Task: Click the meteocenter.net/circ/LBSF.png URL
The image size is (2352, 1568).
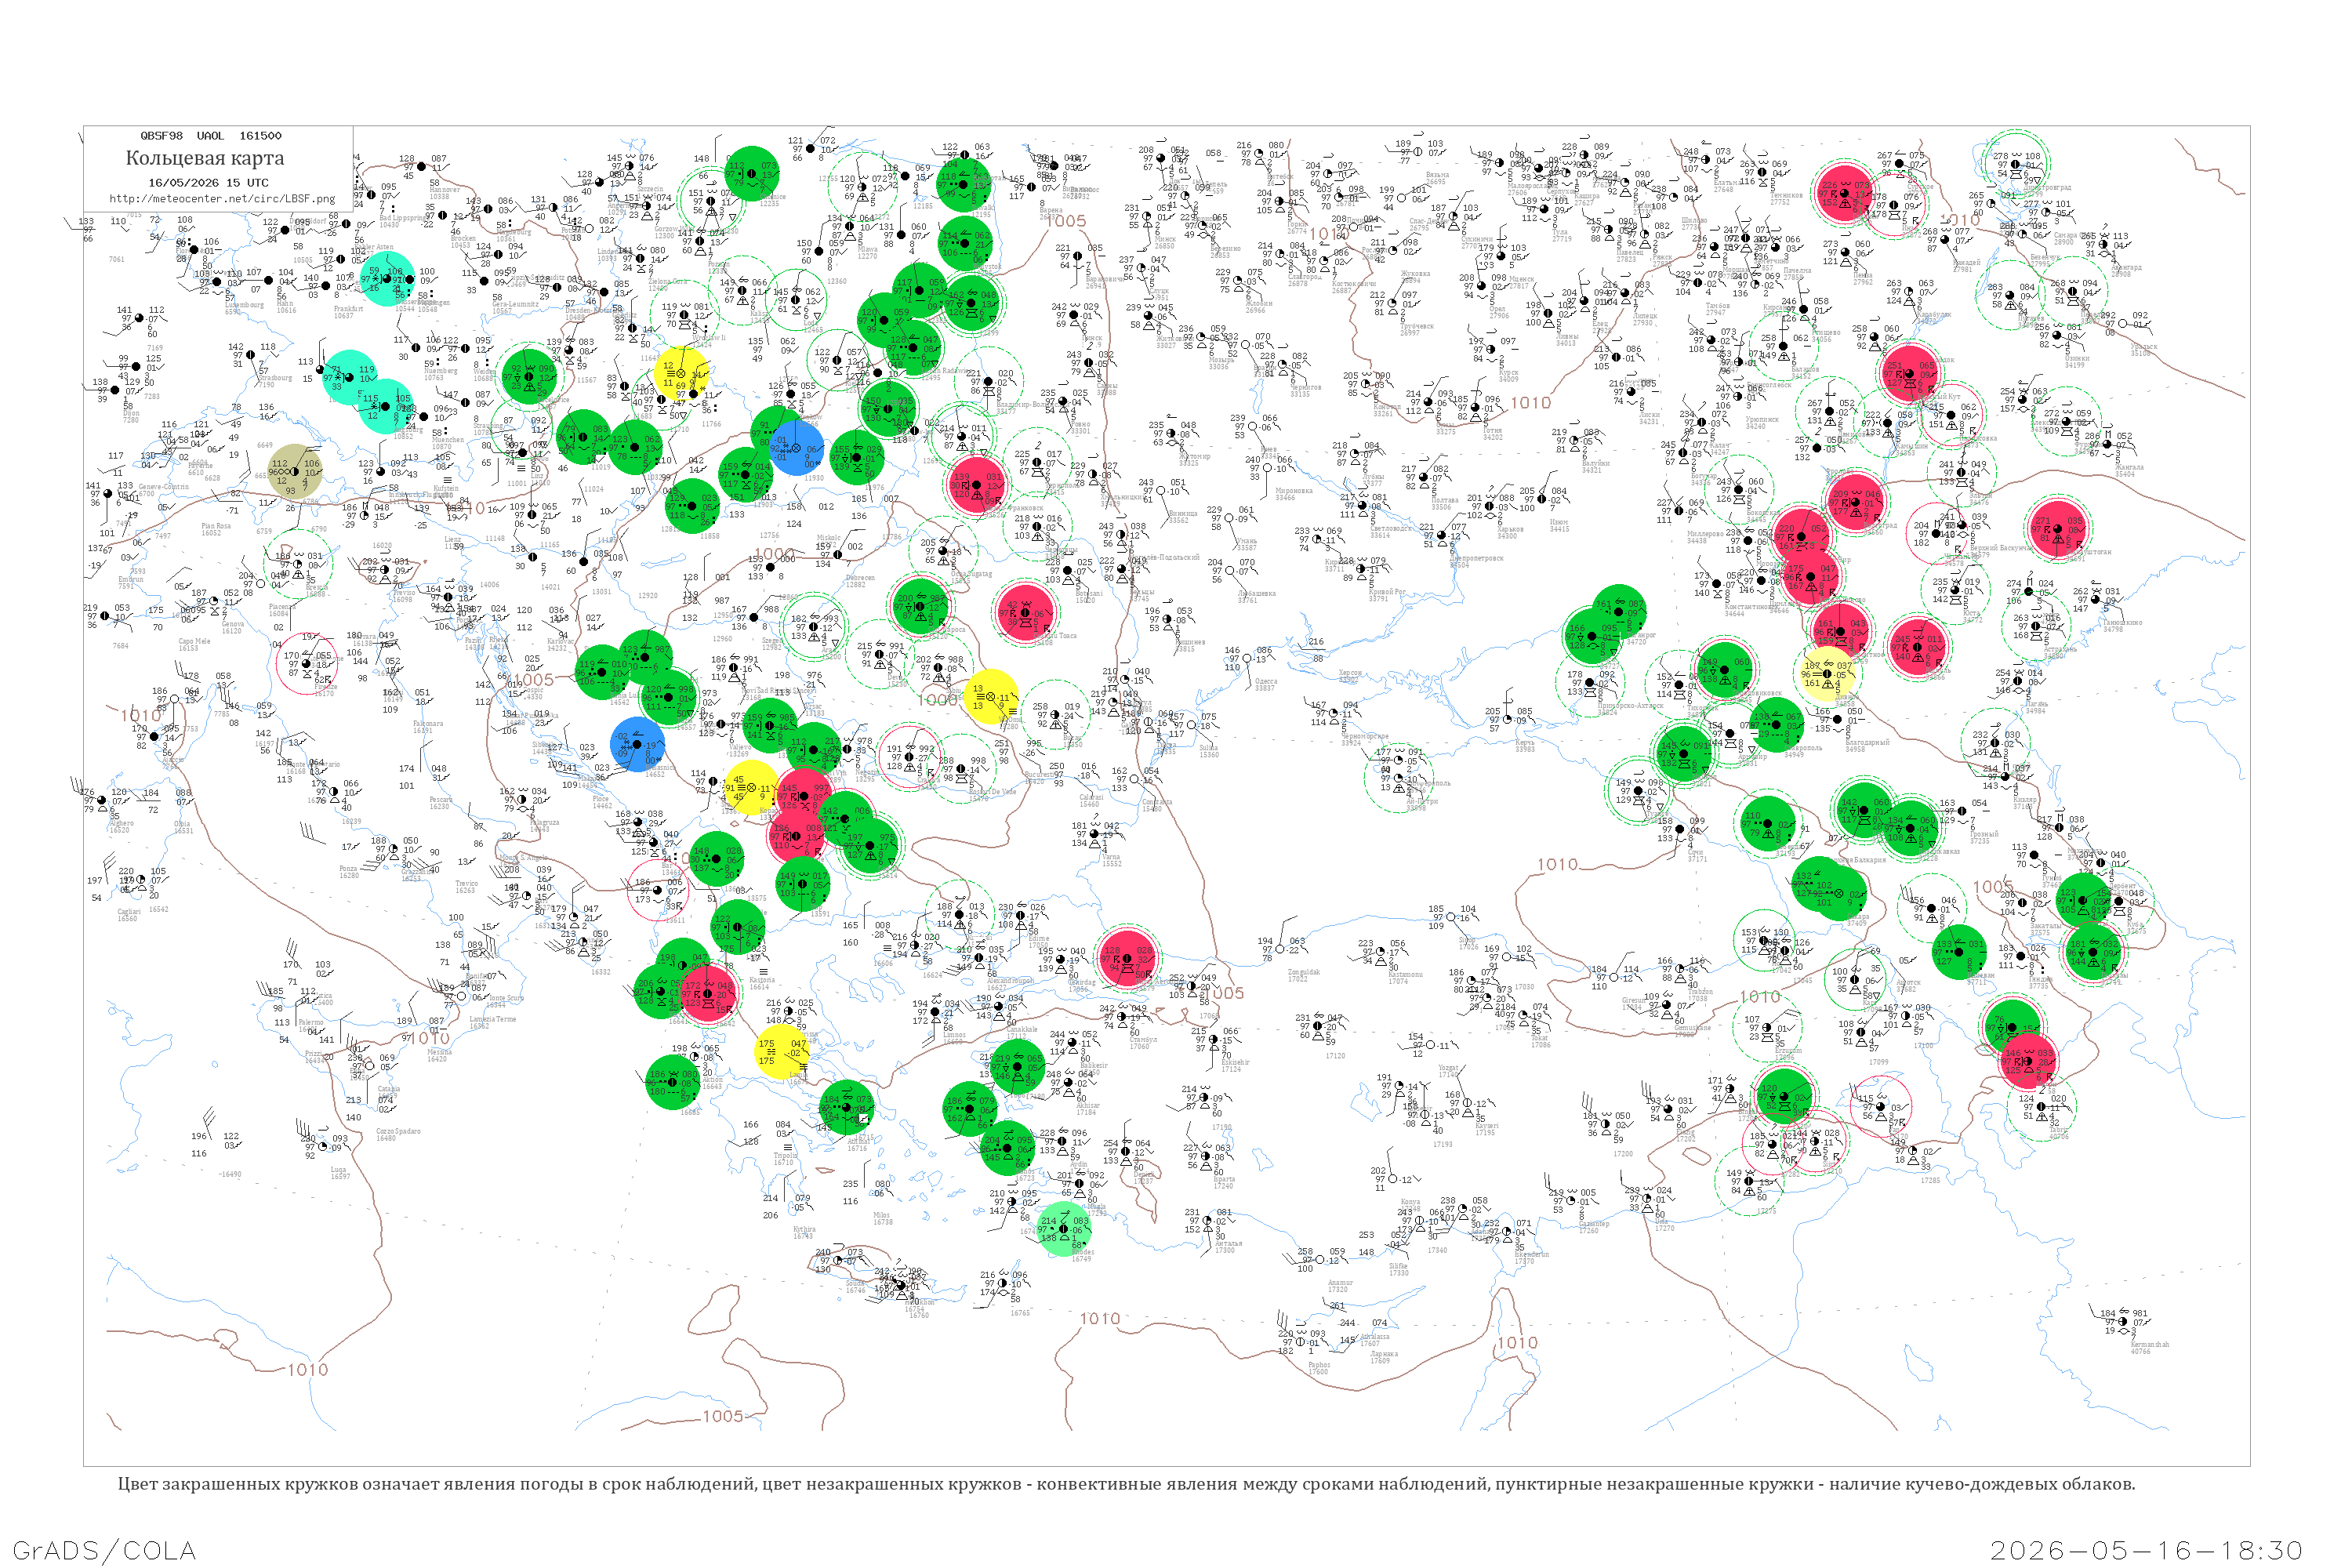Action: 222,199
